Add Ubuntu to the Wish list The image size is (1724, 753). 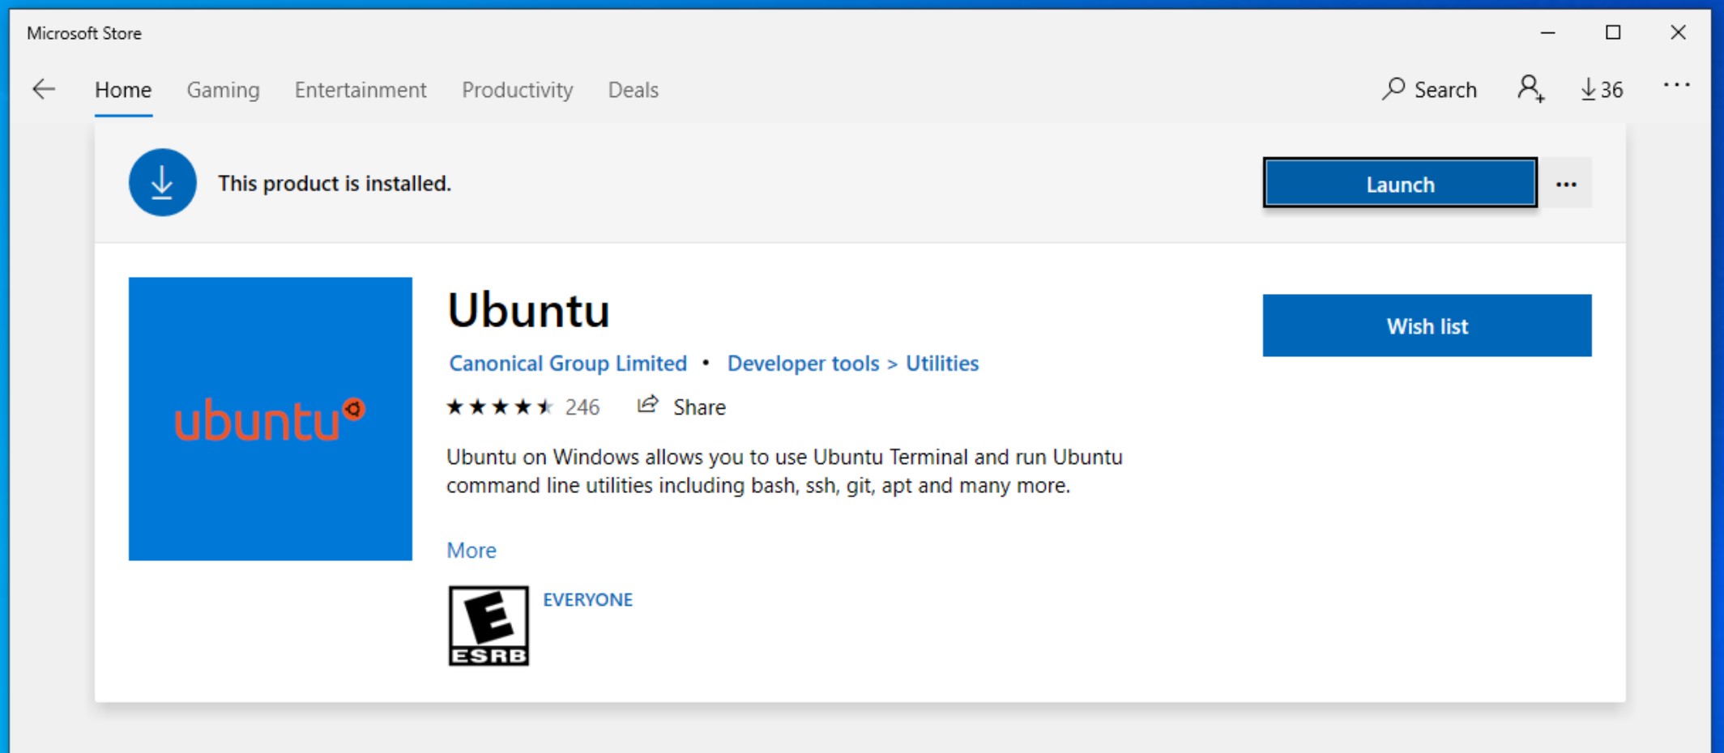tap(1427, 325)
